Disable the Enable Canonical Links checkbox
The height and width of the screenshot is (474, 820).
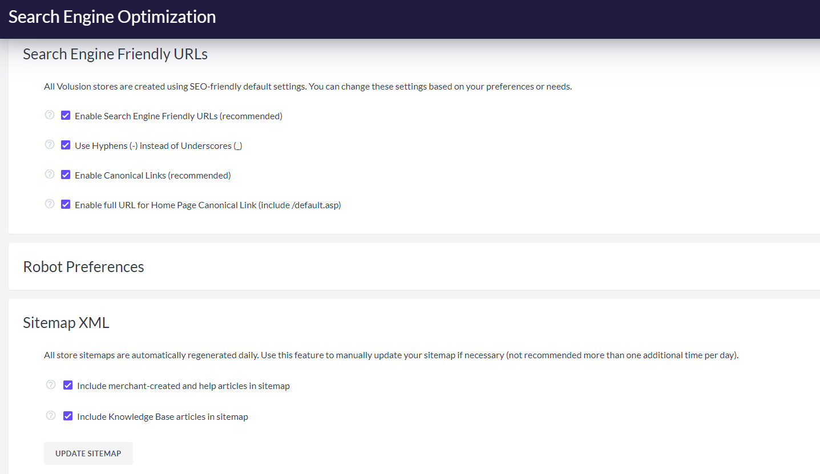(x=66, y=175)
